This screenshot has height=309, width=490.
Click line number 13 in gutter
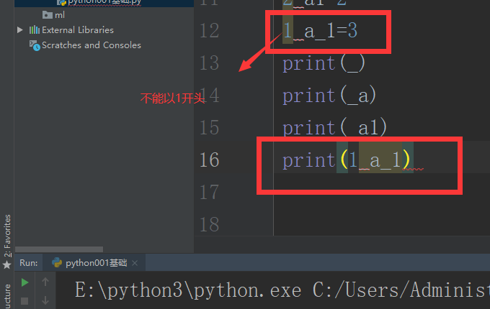tap(210, 63)
